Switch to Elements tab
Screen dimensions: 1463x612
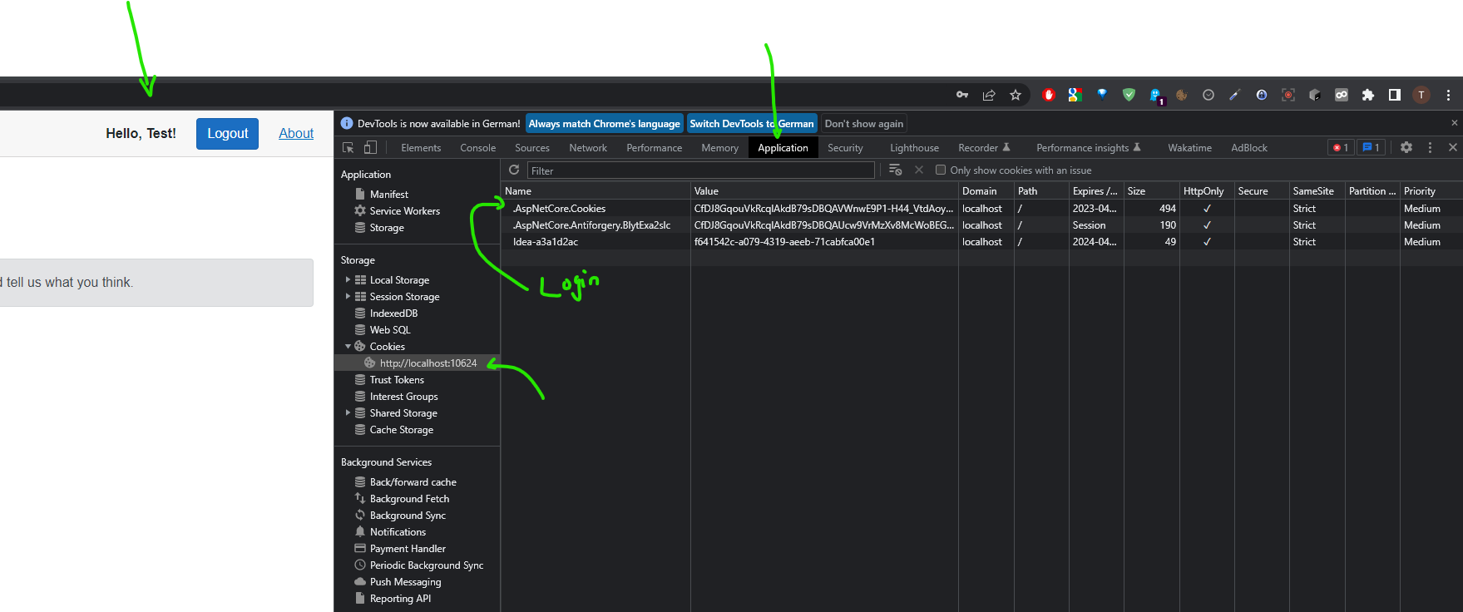coord(421,148)
